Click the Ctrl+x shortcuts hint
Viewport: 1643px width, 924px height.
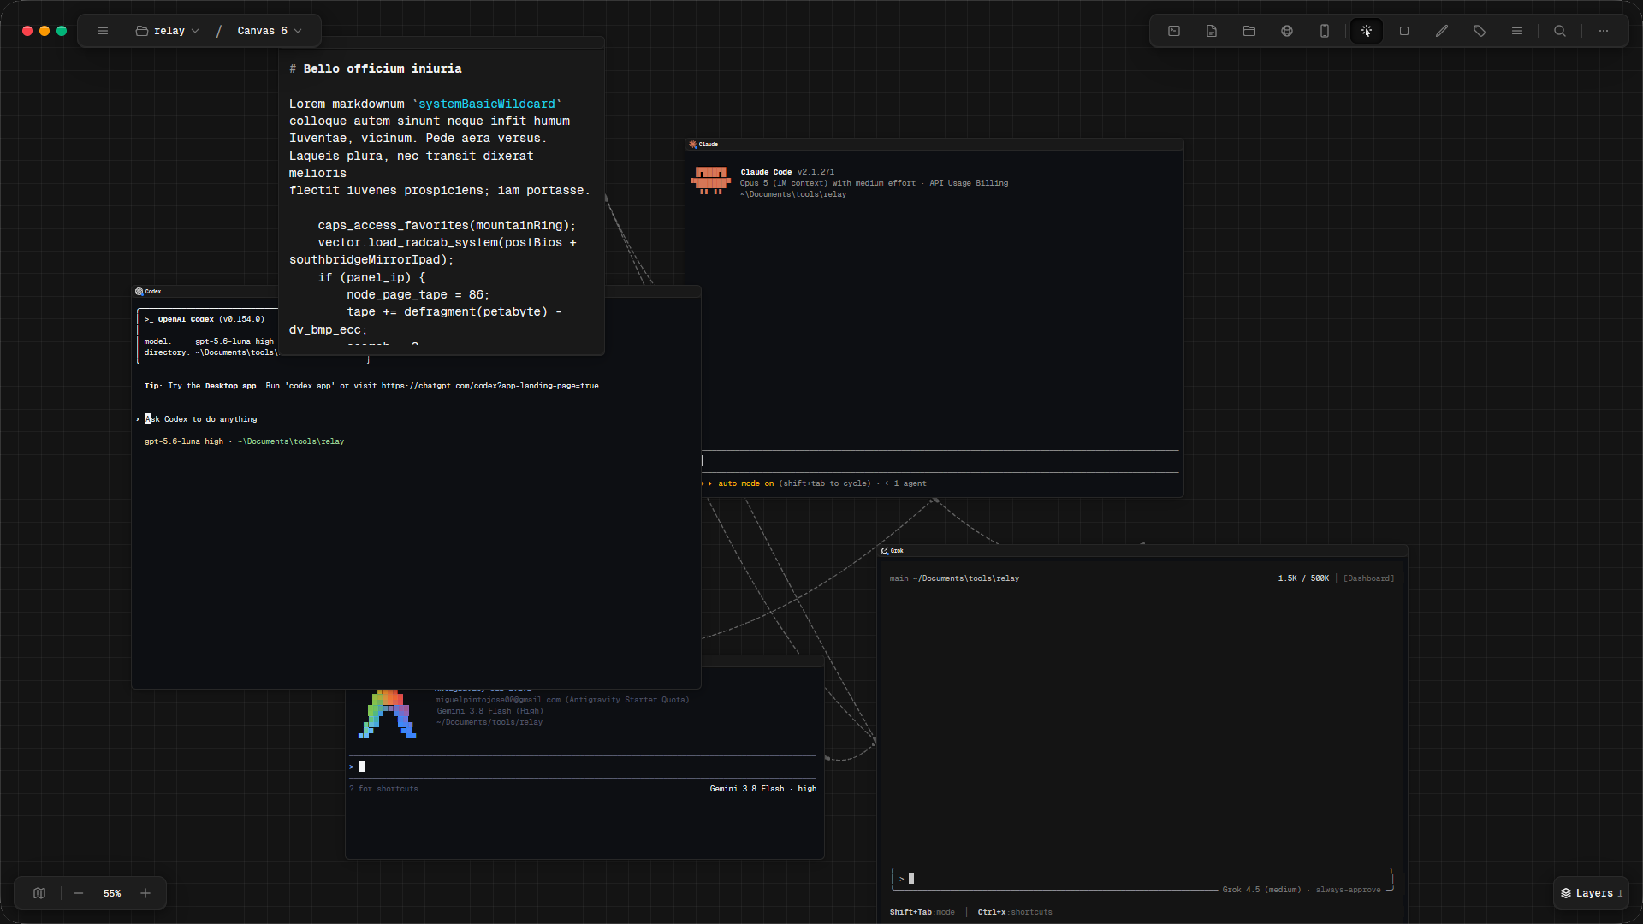tap(1015, 912)
